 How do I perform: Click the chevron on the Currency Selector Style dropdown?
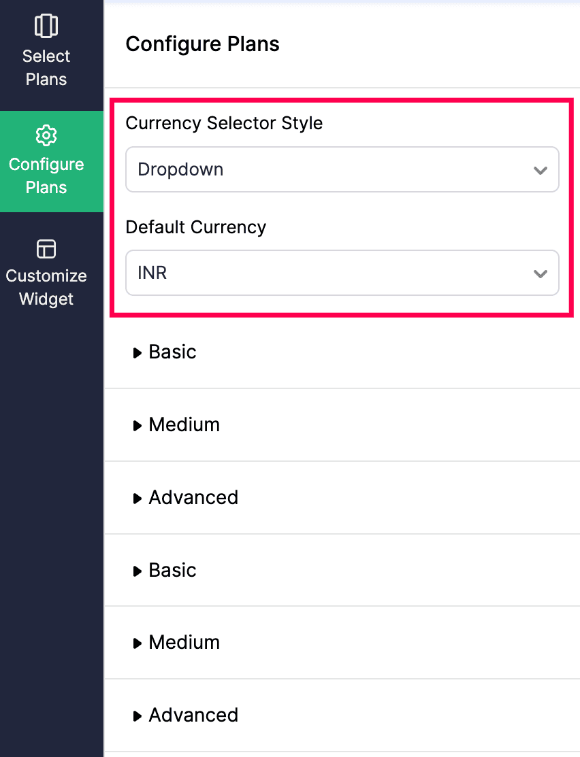coord(541,169)
